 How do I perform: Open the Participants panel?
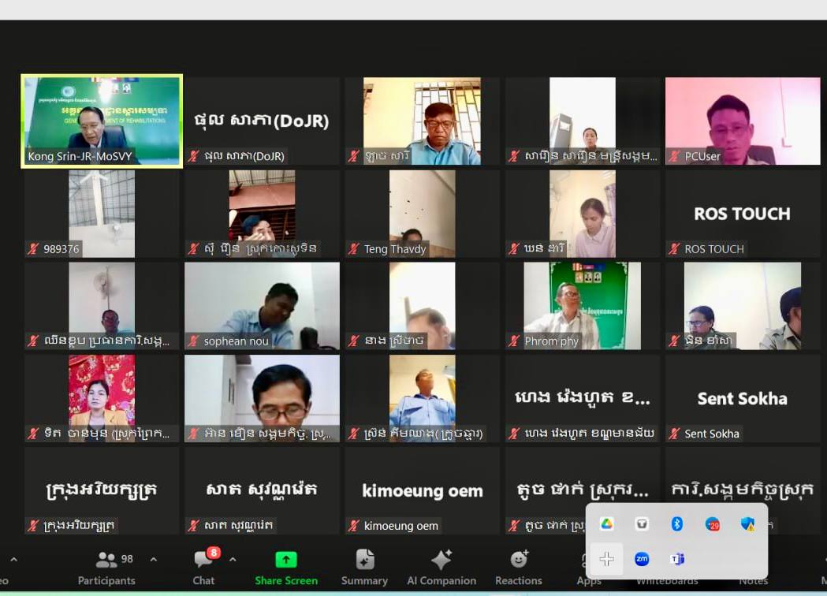click(x=106, y=568)
